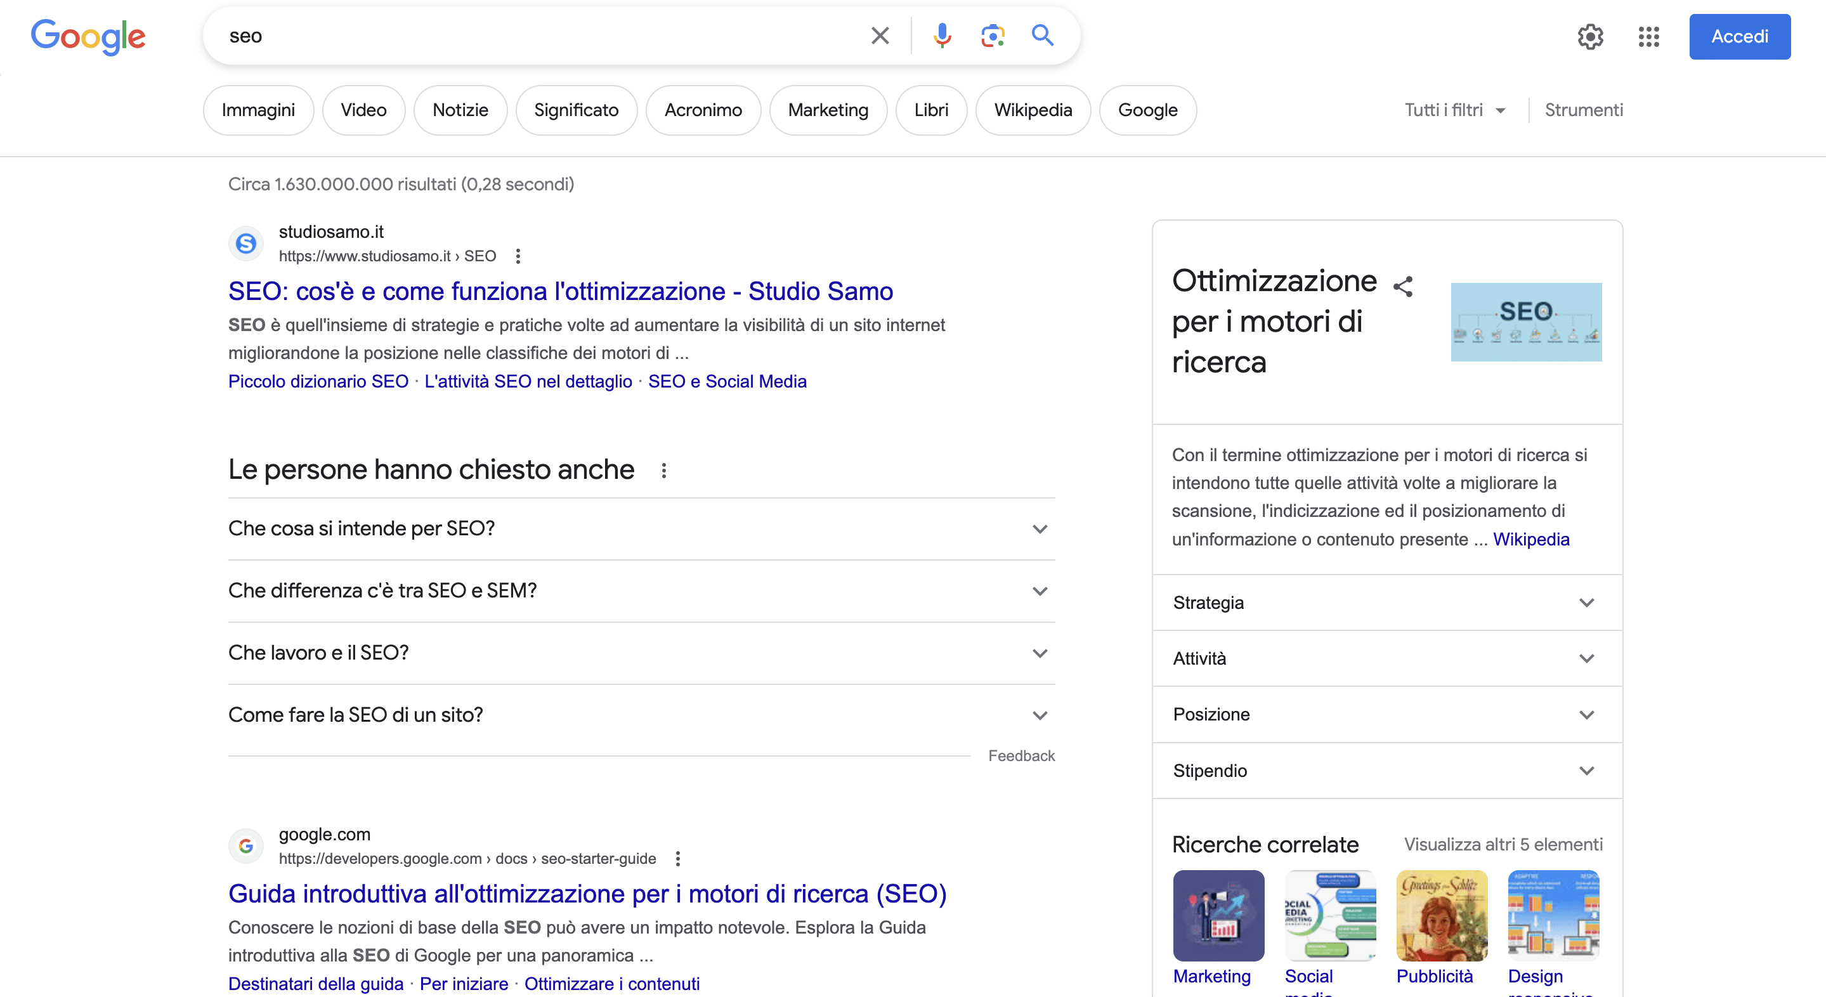Open Google's 'Guida introduttiva' SEO result
The image size is (1826, 997).
pos(587,894)
